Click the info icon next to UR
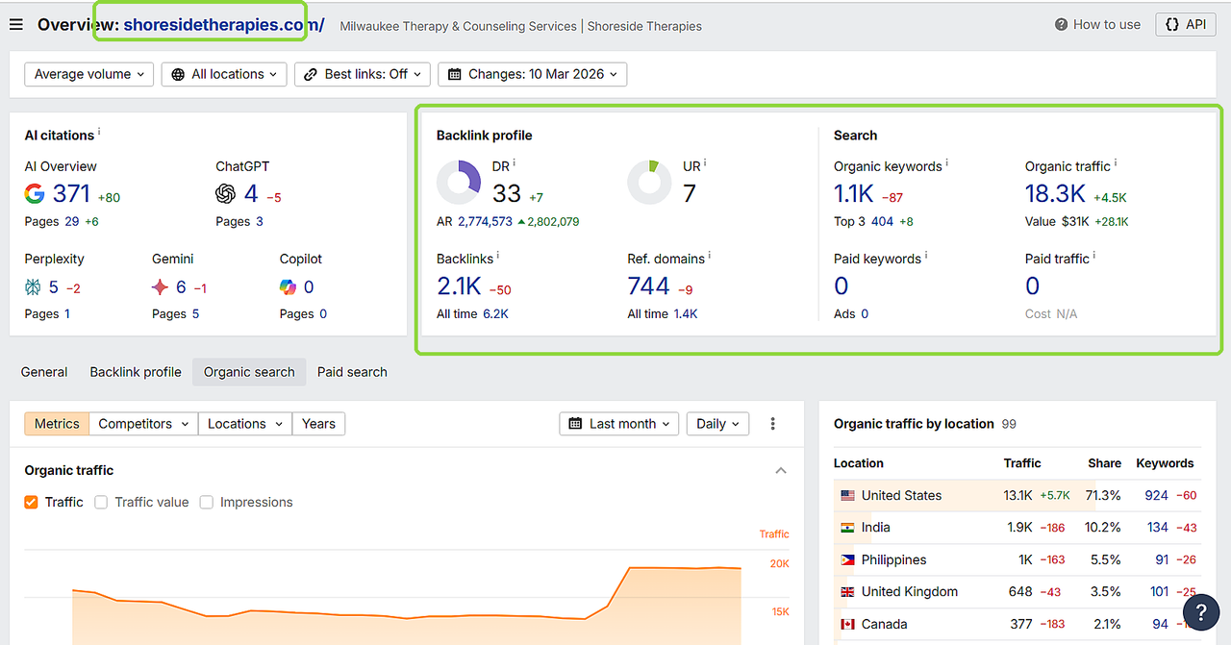The height and width of the screenshot is (645, 1231). click(x=705, y=164)
